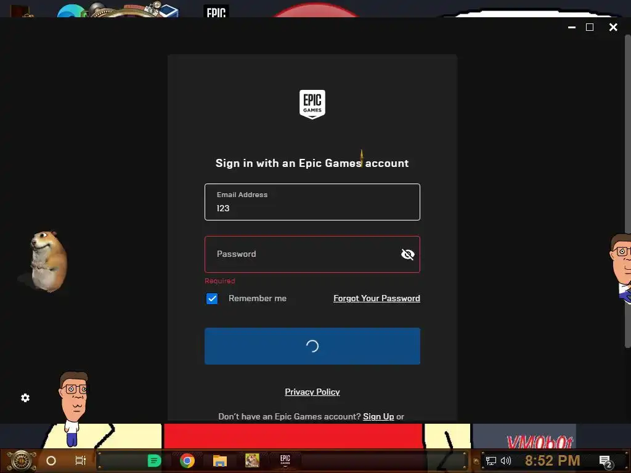Click the Epic Games logo in the sign-in form

click(312, 104)
